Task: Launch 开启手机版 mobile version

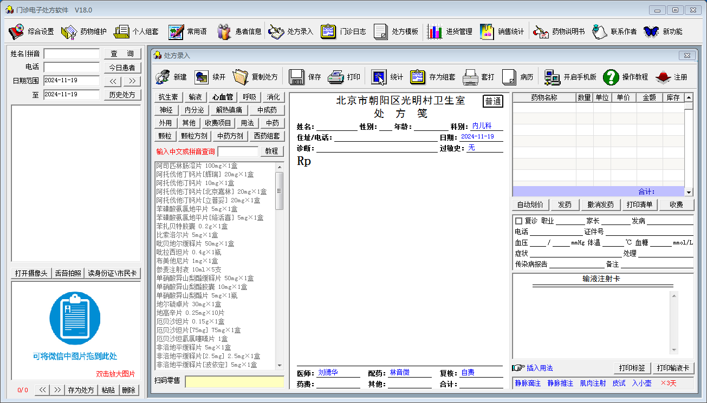Action: 553,77
